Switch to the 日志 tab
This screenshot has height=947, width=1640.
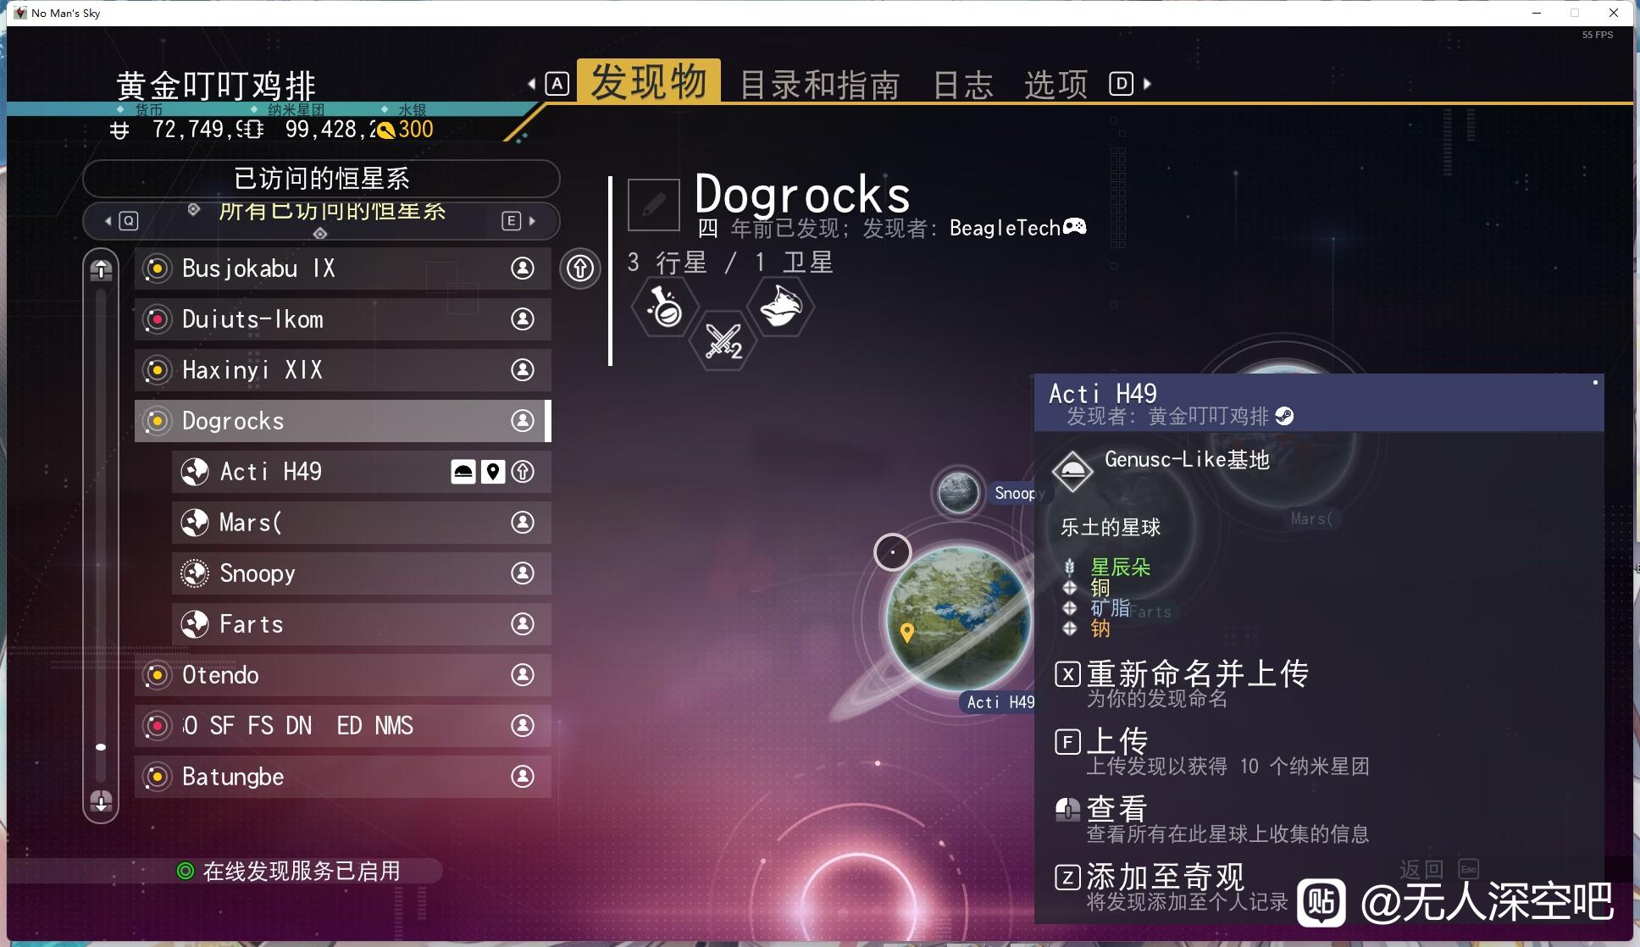[963, 85]
